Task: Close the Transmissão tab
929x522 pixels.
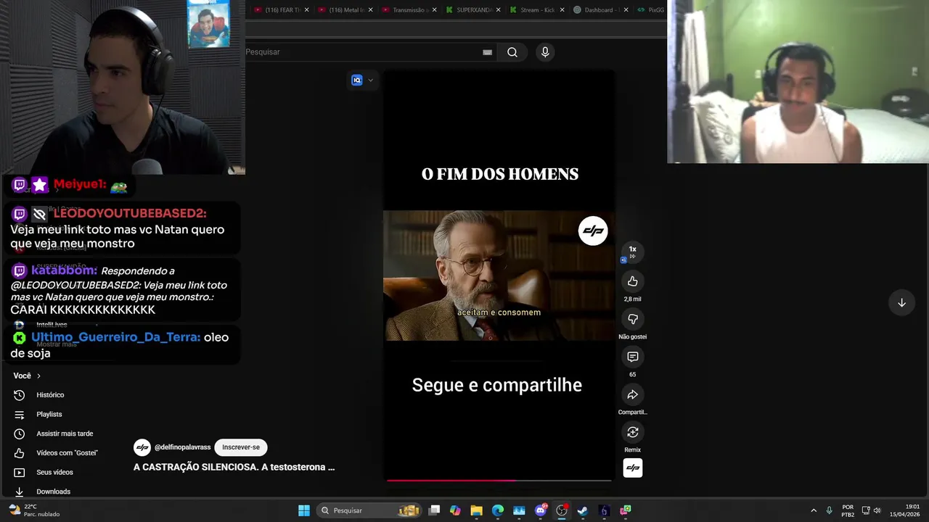Action: coord(434,10)
